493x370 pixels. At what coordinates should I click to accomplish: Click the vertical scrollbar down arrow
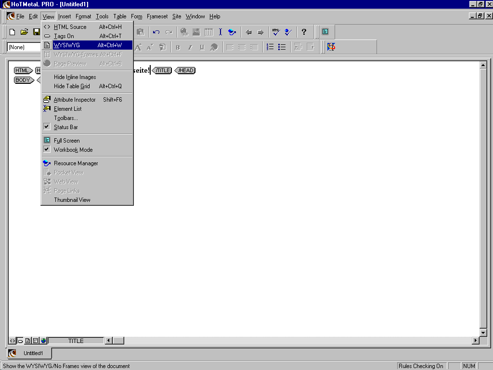483,332
